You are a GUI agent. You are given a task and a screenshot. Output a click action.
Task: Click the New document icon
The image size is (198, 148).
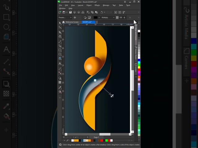click(60, 12)
